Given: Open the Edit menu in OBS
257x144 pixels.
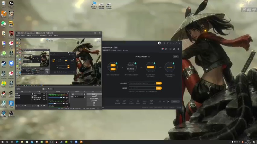Looking at the screenshot, I should point(23,36).
